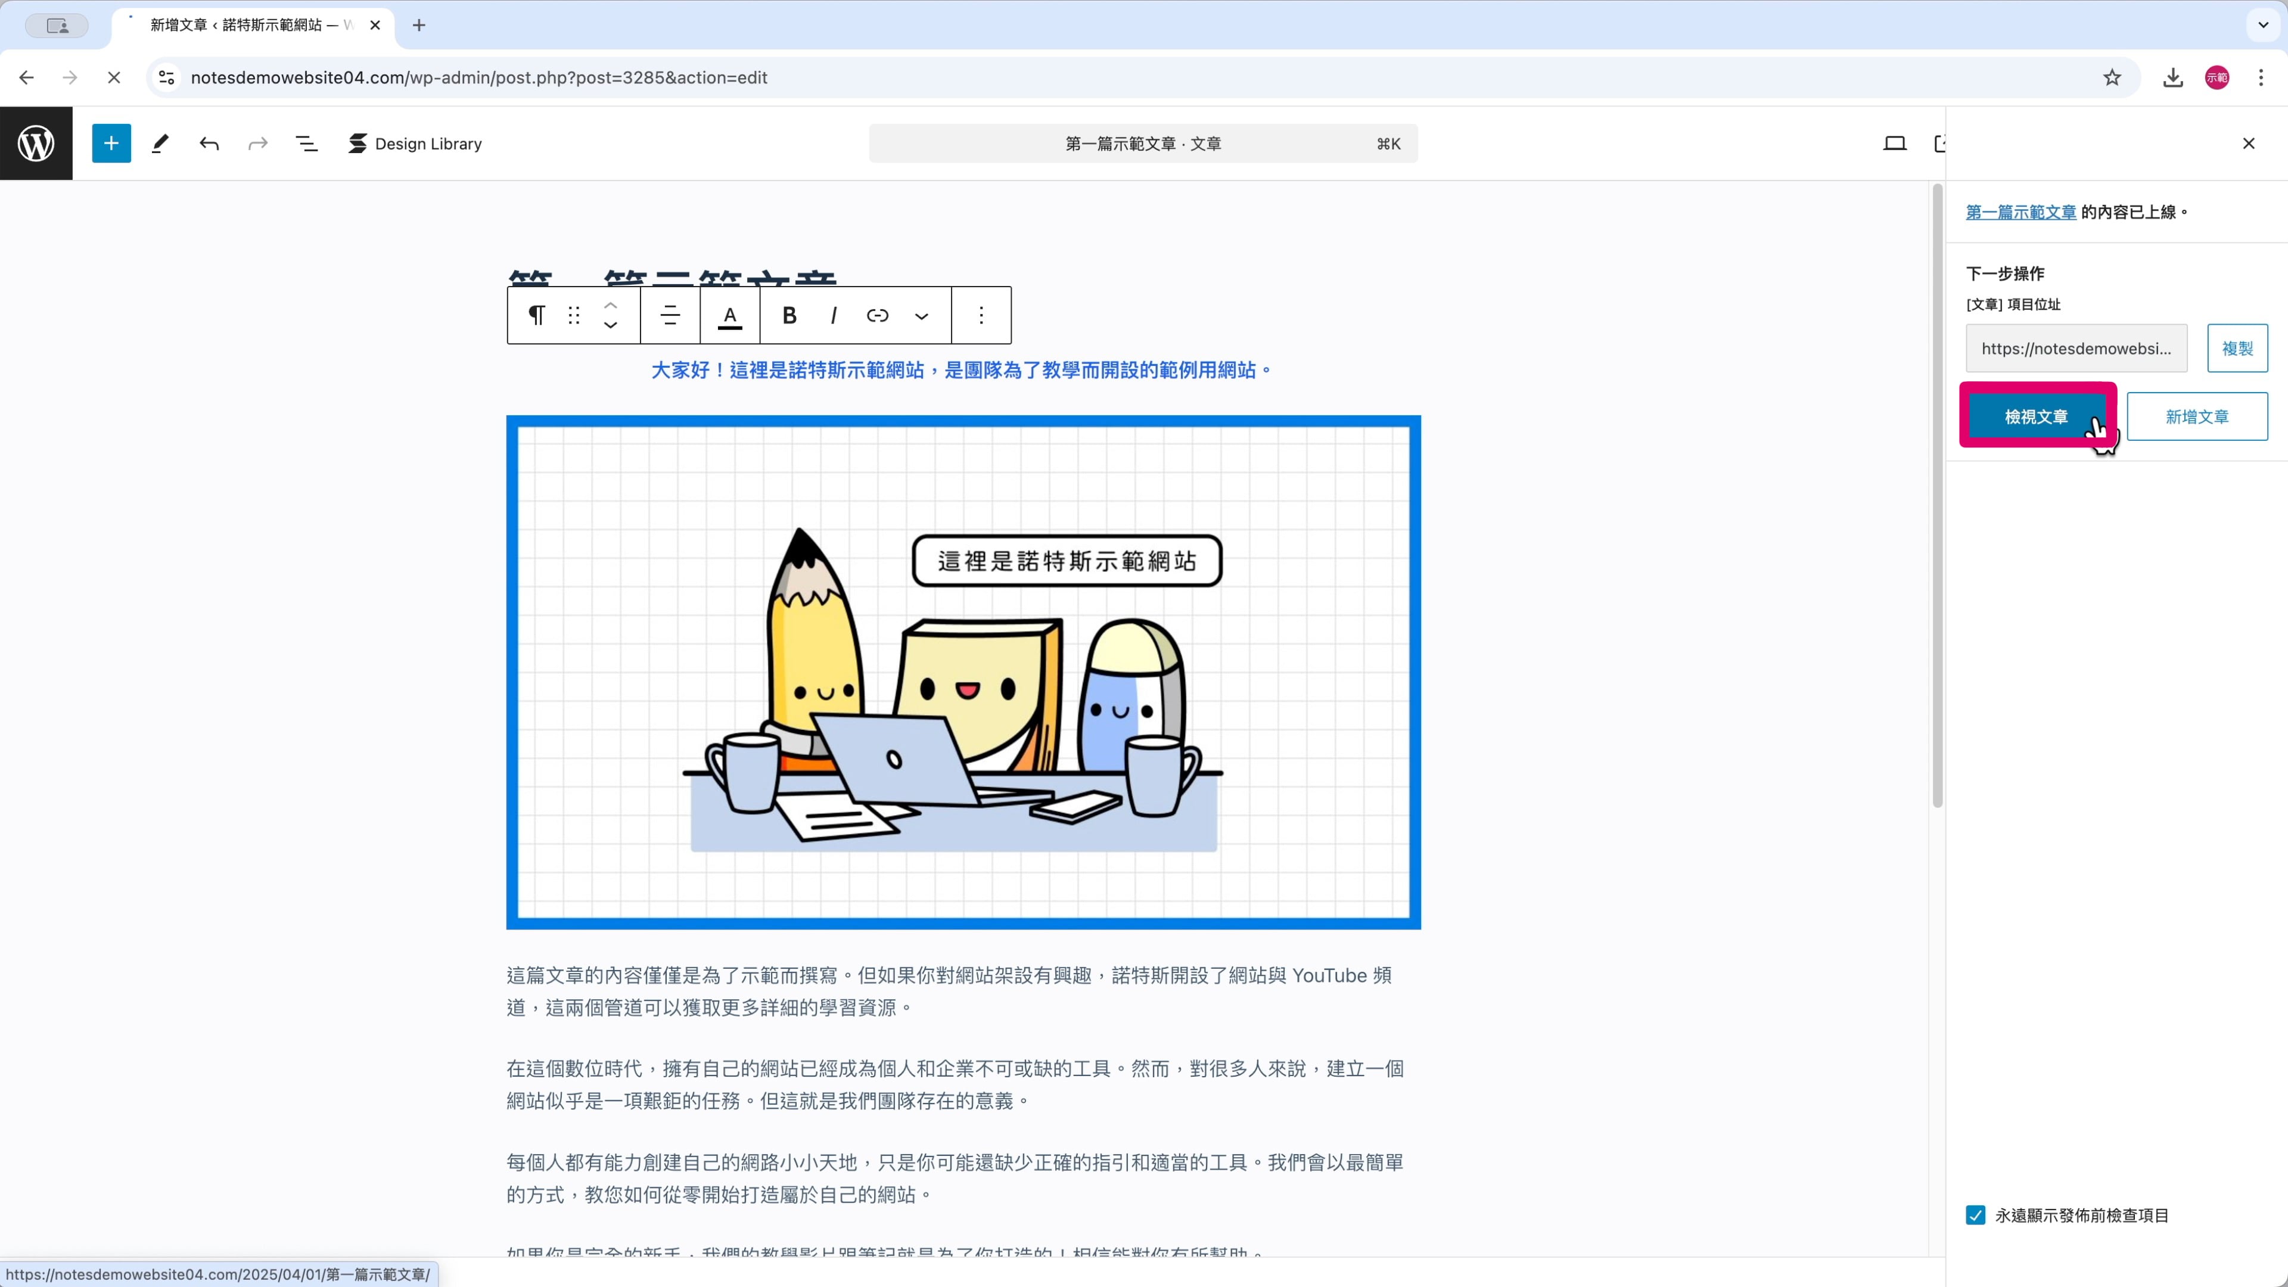Toggle italic formatting in block toolbar
This screenshot has height=1287, width=2288.
point(833,315)
